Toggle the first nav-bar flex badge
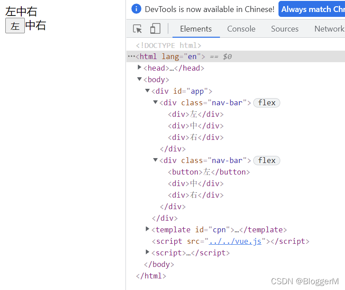This screenshot has height=290, width=345. pos(267,103)
